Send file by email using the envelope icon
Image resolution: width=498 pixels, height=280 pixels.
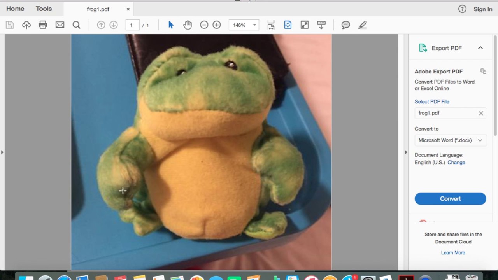point(60,25)
